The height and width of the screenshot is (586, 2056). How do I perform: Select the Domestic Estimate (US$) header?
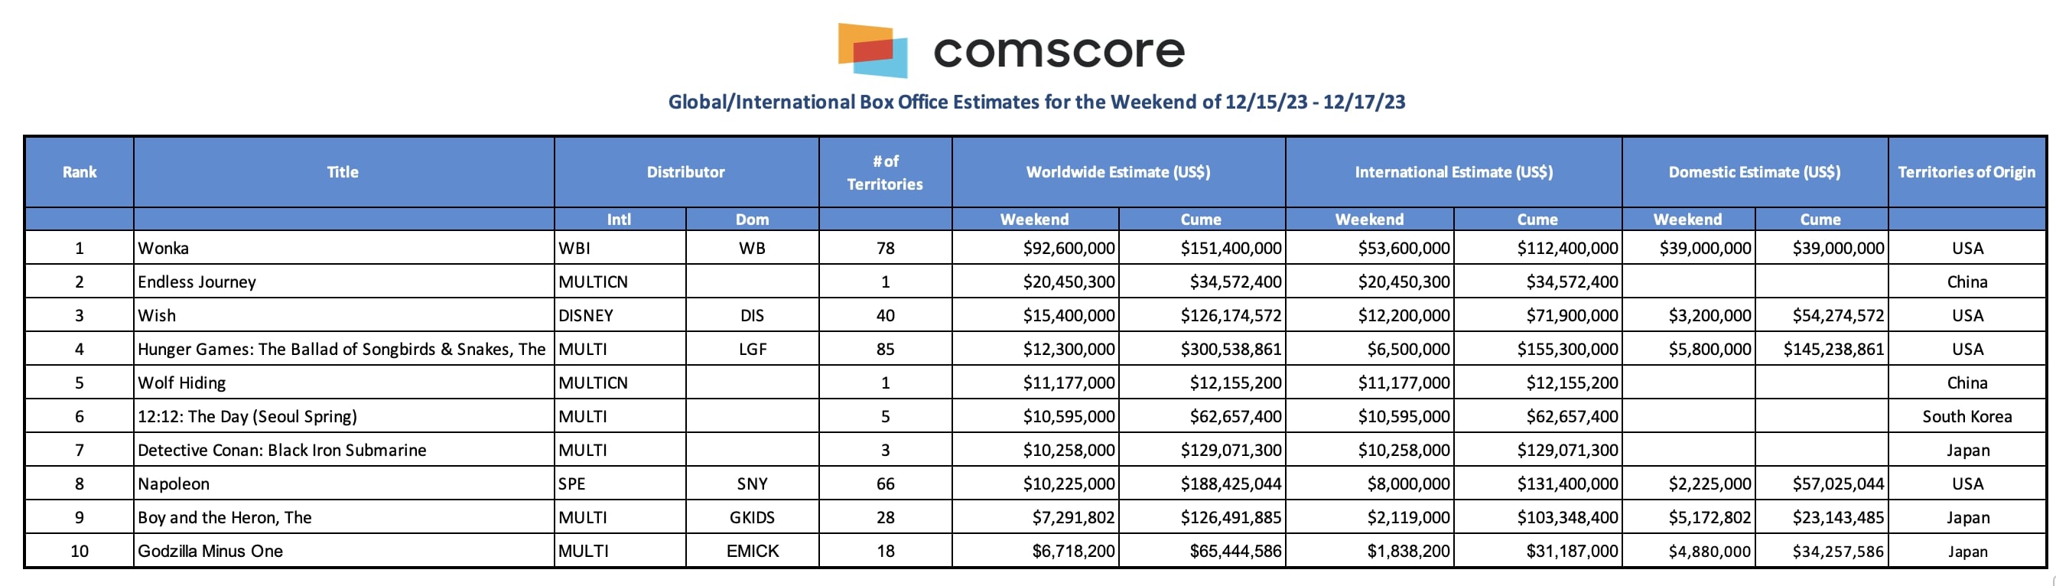pyautogui.click(x=1755, y=172)
